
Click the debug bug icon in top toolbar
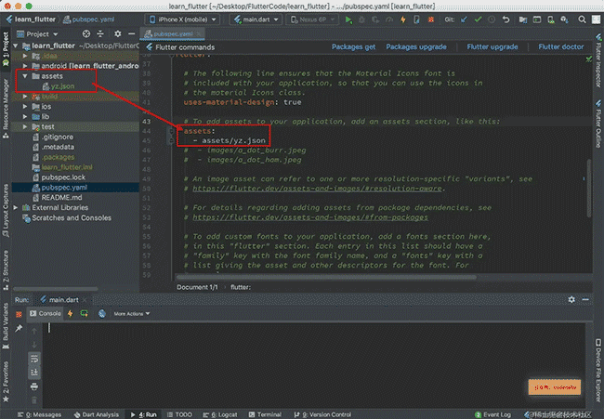point(361,20)
